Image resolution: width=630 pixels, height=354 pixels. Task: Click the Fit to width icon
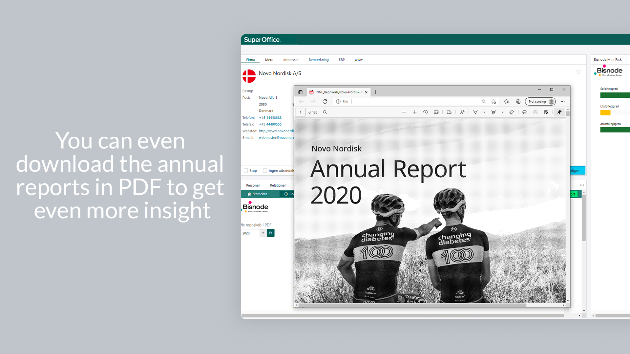point(436,112)
